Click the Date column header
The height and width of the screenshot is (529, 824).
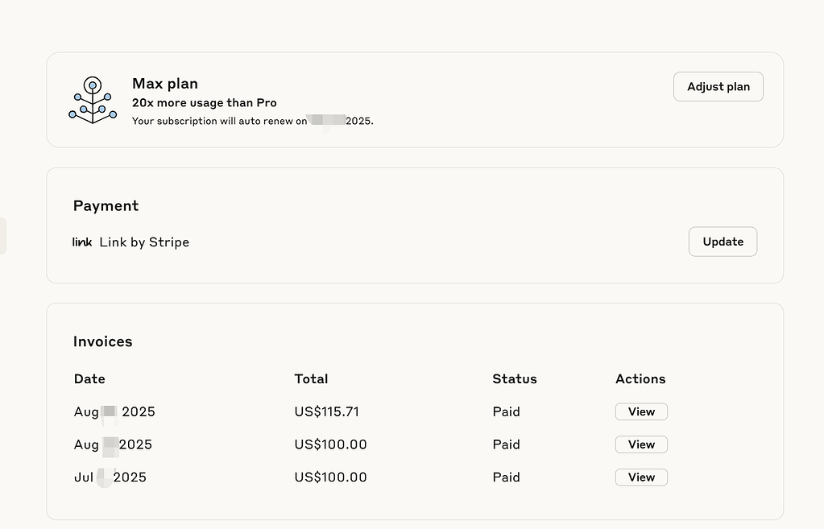(90, 378)
